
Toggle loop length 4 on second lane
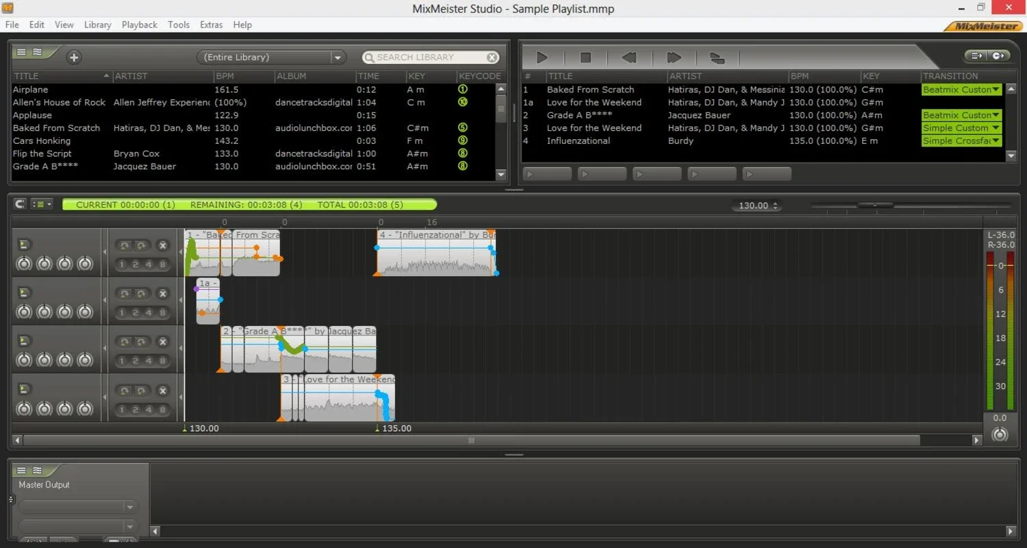pyautogui.click(x=149, y=312)
